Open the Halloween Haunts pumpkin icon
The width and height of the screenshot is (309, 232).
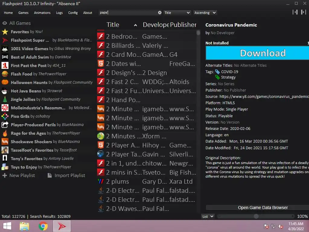point(5,82)
